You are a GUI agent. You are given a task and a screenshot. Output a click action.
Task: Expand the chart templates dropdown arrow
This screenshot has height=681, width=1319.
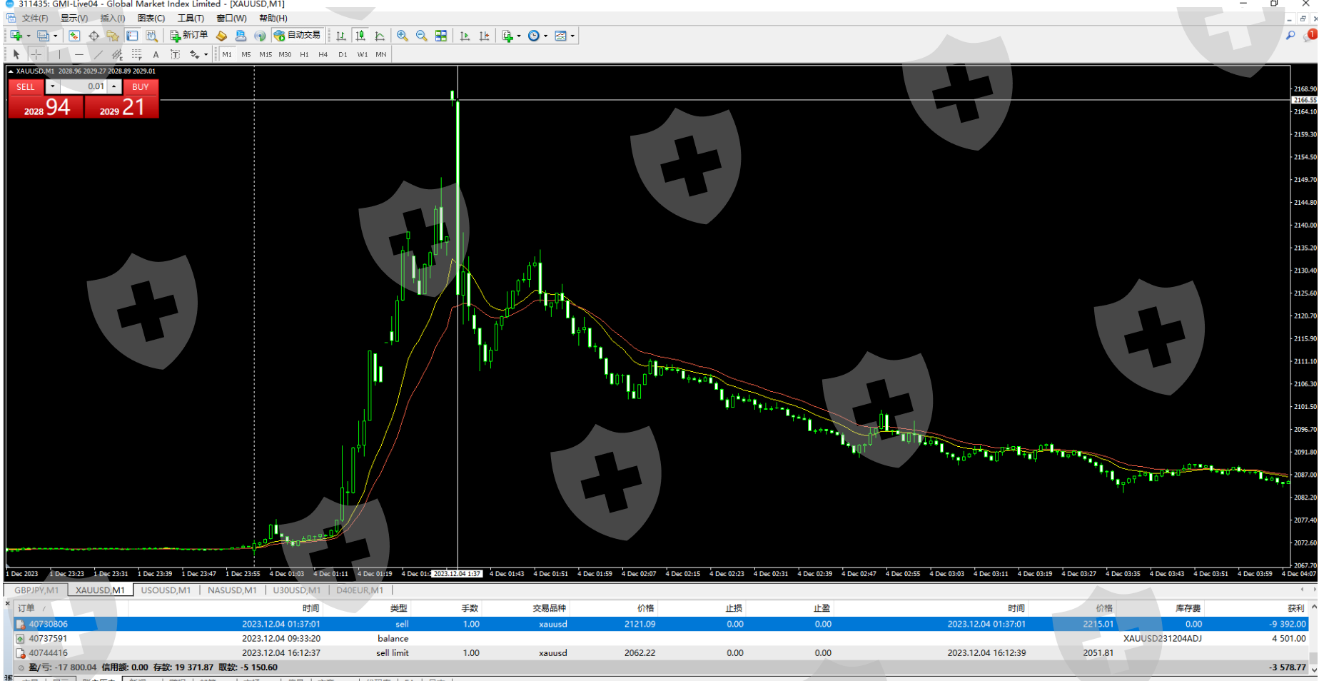(x=572, y=36)
